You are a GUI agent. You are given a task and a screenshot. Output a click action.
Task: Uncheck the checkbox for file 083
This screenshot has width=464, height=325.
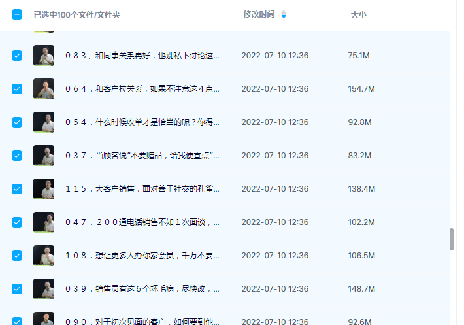(x=17, y=56)
